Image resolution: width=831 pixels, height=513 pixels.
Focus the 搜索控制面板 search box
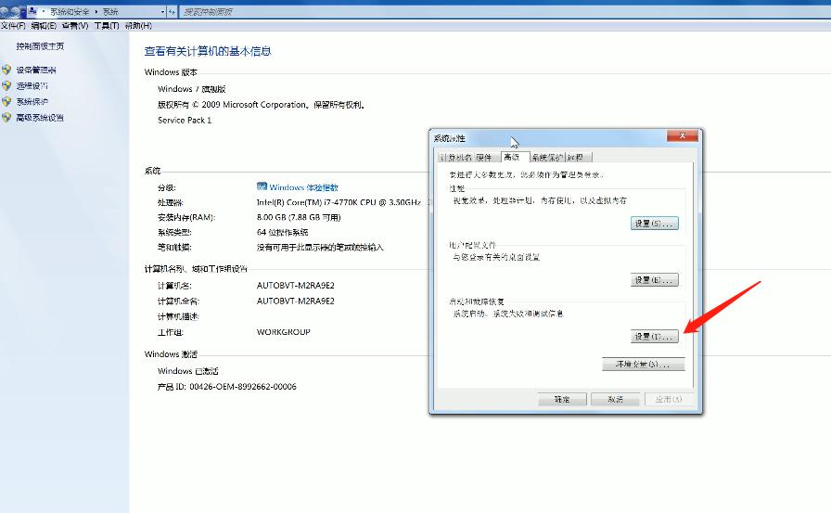coord(504,12)
